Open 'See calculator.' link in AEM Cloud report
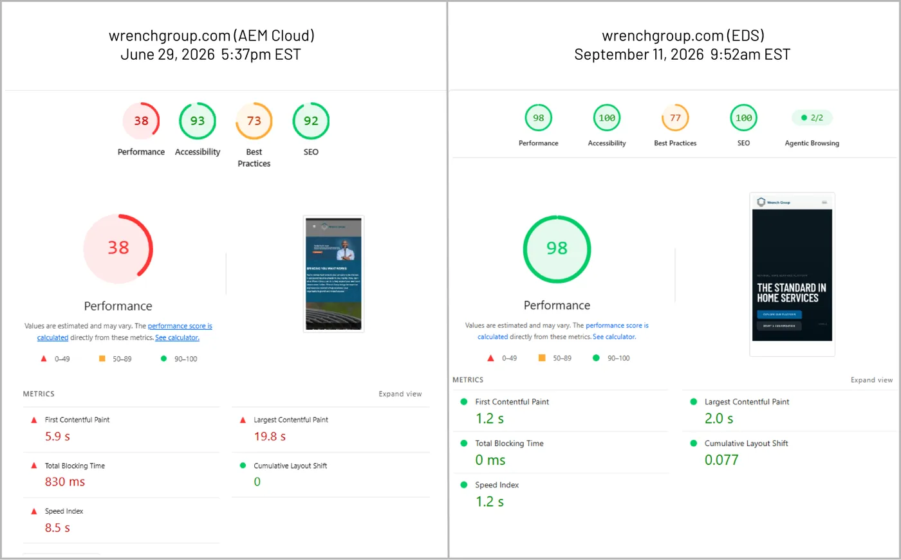The height and width of the screenshot is (560, 901). (x=177, y=338)
